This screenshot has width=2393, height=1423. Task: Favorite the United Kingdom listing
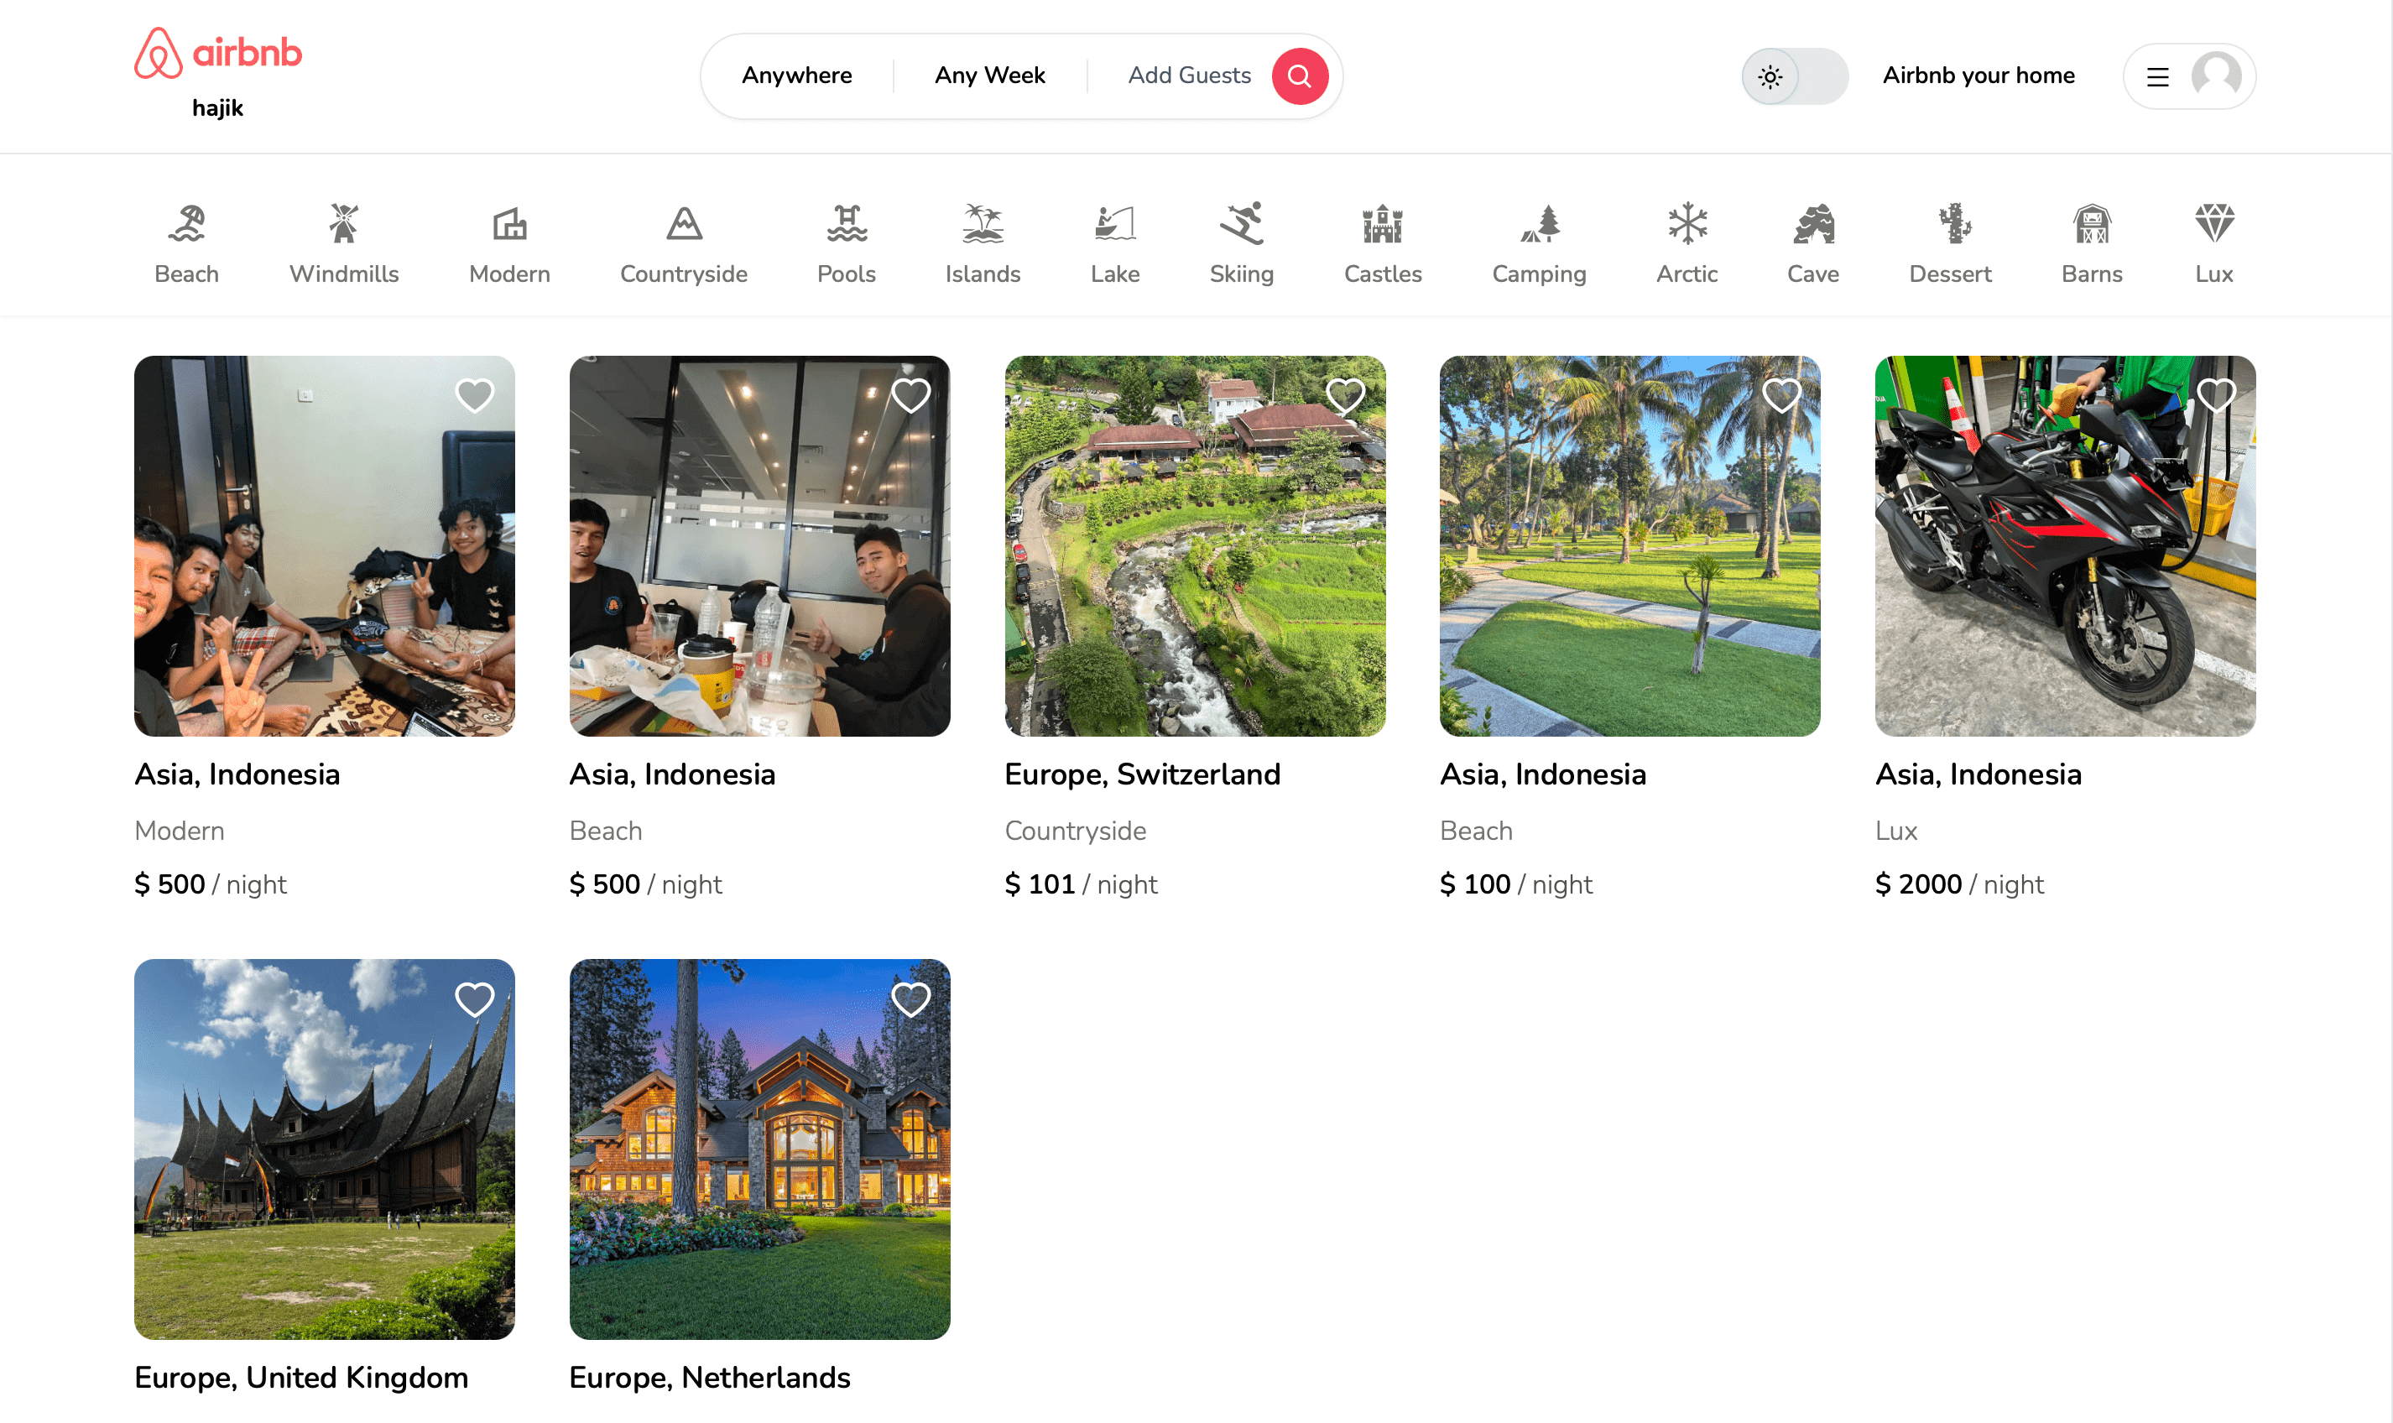475,999
